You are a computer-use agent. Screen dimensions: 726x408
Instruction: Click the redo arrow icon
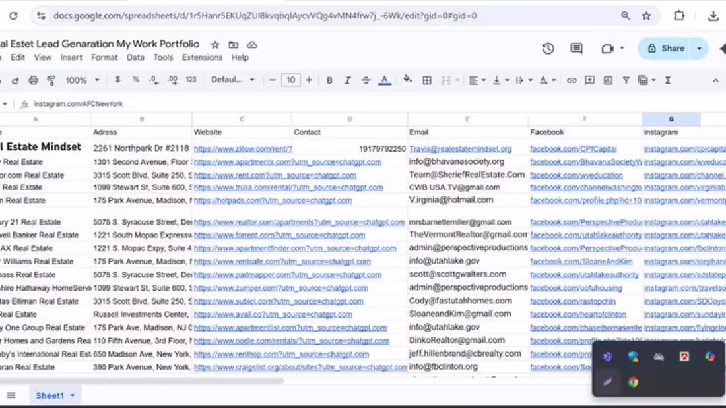point(15,80)
